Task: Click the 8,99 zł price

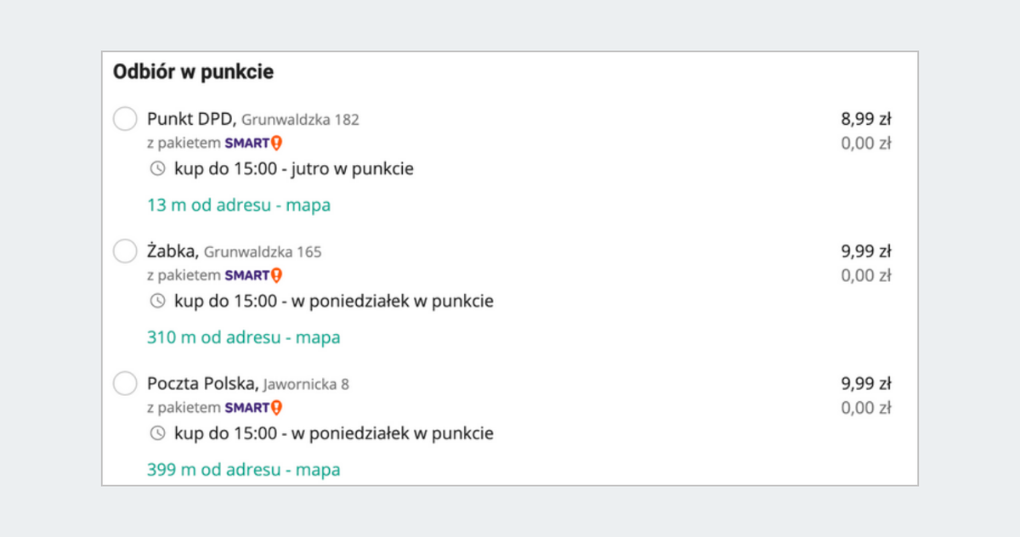Action: (x=866, y=119)
